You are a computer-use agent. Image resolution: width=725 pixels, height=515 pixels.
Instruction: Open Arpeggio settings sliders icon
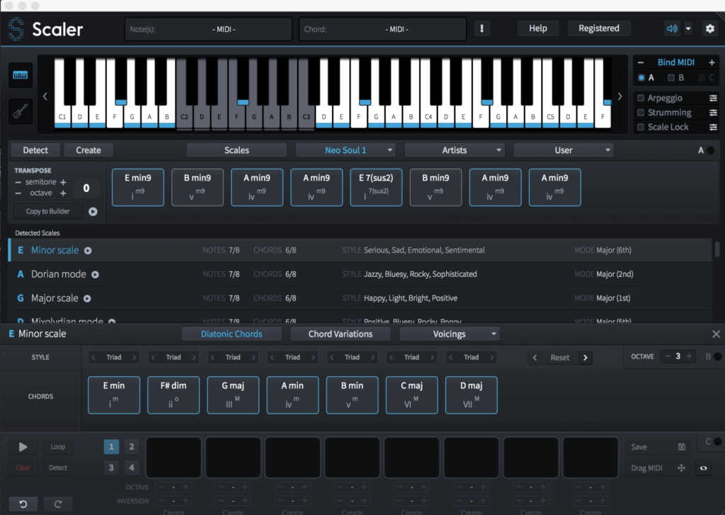[714, 98]
